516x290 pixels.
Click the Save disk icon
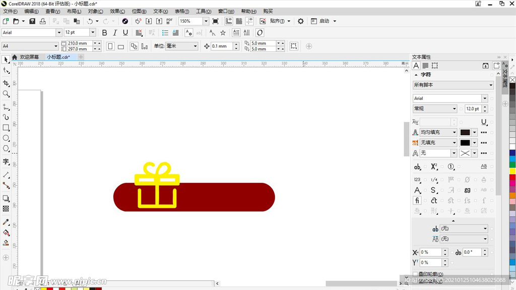click(x=32, y=21)
